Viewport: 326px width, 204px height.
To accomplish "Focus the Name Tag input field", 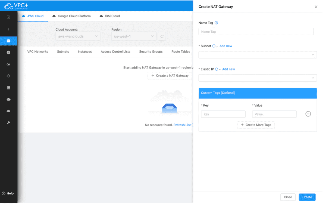I will pos(256,32).
